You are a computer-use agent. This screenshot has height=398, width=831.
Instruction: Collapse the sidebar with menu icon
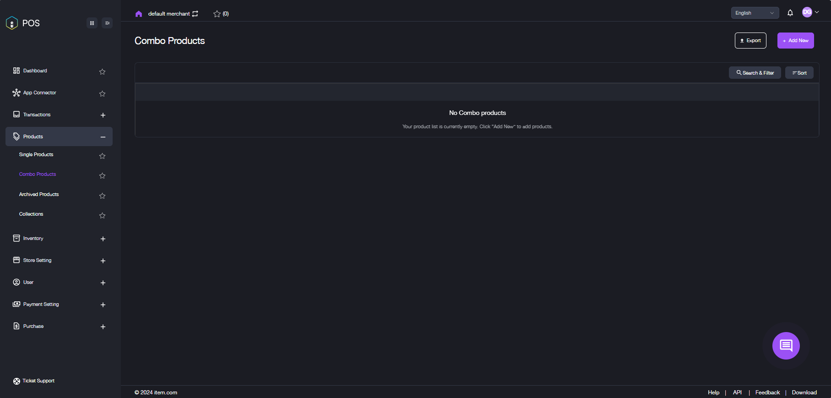point(107,23)
